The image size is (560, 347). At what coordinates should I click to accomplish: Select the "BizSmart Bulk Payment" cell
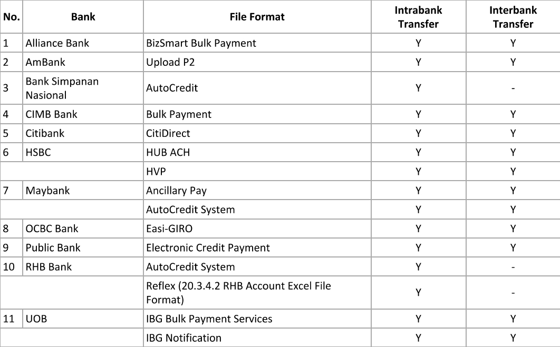click(x=201, y=43)
